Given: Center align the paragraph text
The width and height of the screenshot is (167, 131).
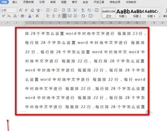Looking at the screenshot, I should pyautogui.click(x=53, y=16).
